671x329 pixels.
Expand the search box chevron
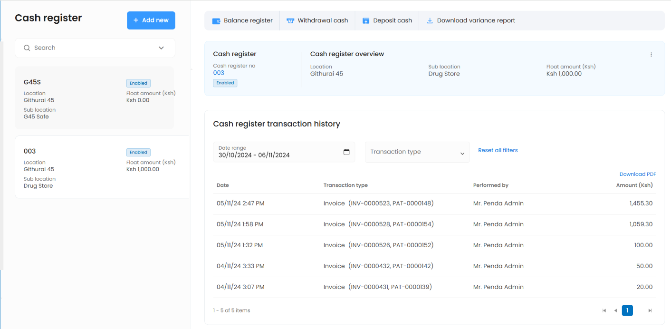pyautogui.click(x=161, y=48)
